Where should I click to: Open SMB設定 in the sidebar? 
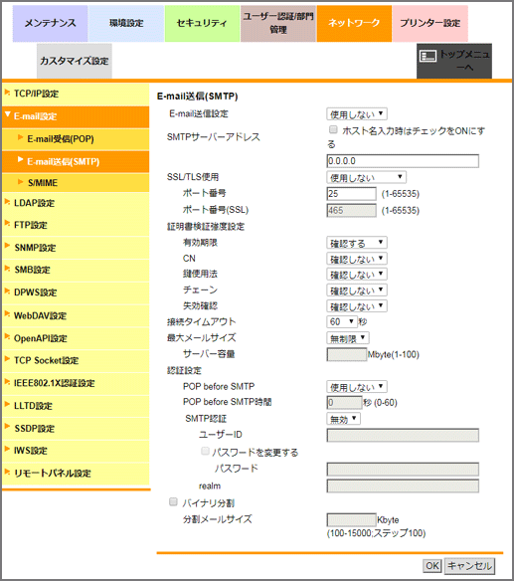point(76,271)
